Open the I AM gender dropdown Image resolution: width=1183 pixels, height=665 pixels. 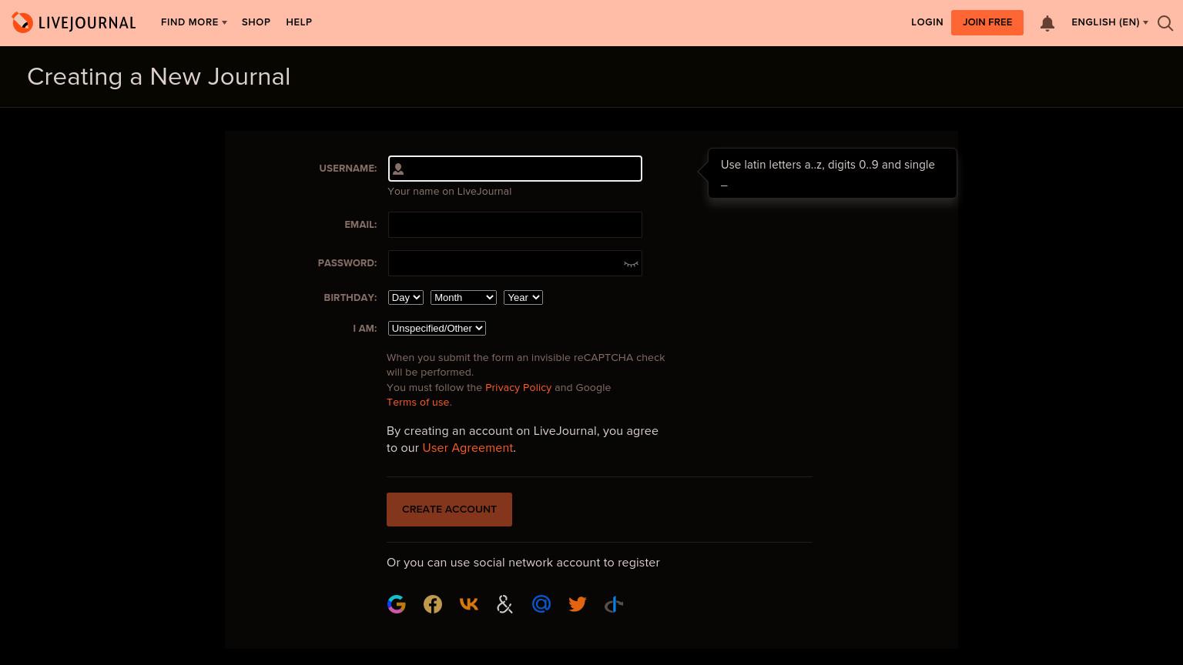[437, 328]
